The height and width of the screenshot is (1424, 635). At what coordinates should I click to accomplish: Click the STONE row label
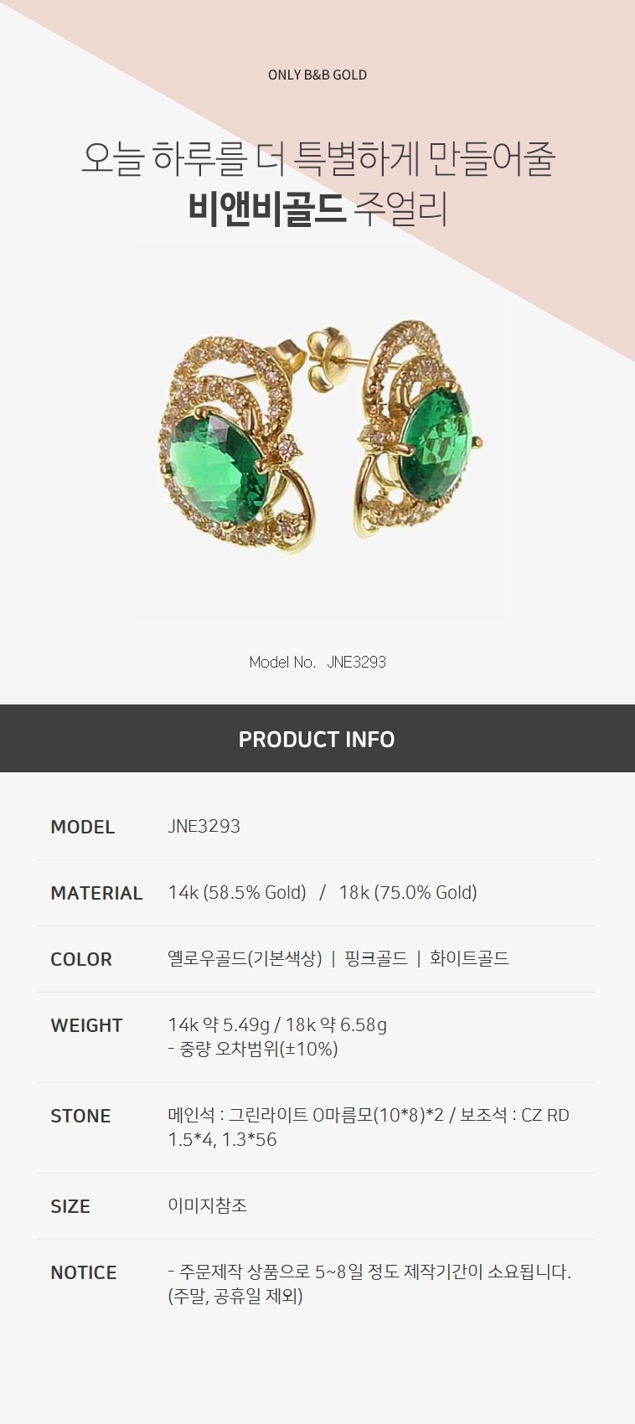[x=80, y=1116]
